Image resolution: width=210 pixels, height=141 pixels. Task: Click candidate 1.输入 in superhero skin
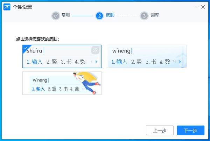pyautogui.click(x=38, y=89)
